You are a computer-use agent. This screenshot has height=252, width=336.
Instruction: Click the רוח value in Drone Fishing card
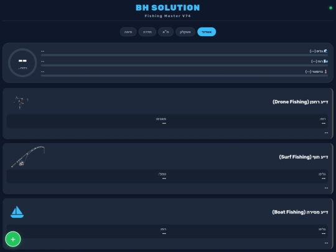pyautogui.click(x=324, y=123)
